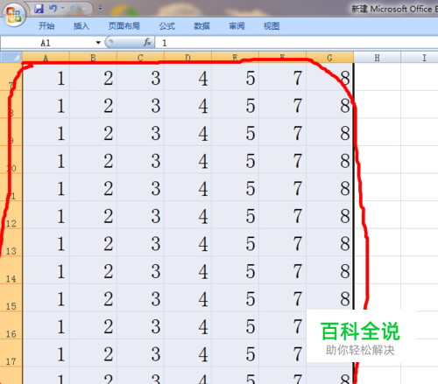Select column G header

(x=329, y=58)
